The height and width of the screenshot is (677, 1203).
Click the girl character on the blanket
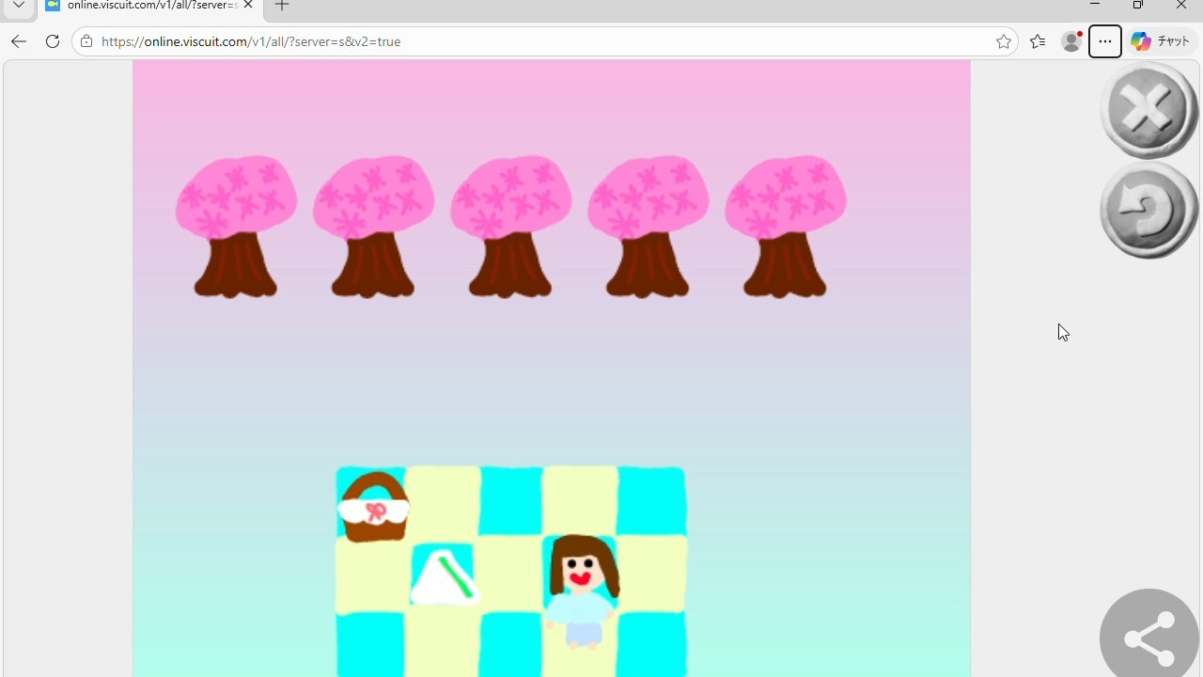(x=582, y=588)
